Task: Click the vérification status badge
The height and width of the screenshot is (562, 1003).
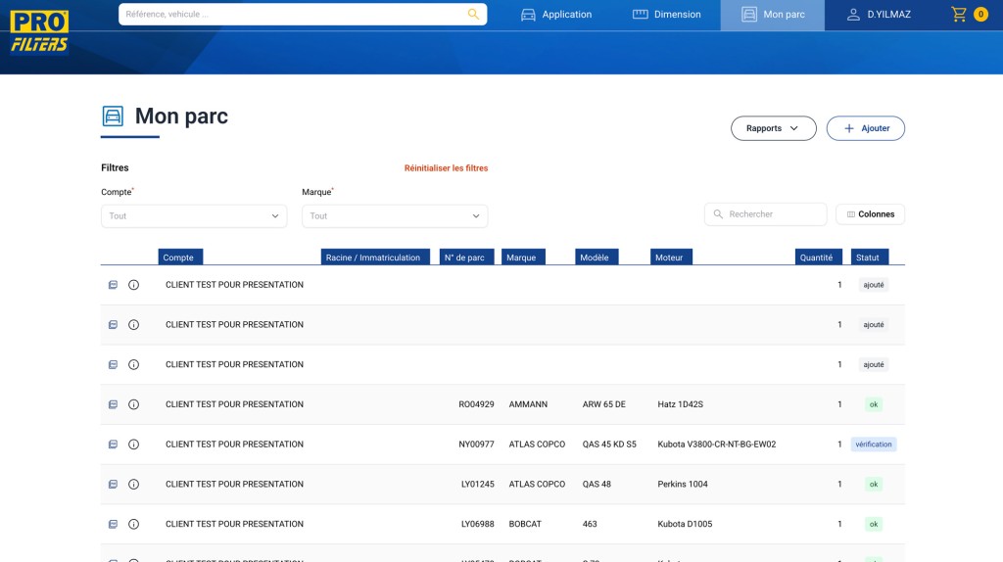Action: [873, 445]
